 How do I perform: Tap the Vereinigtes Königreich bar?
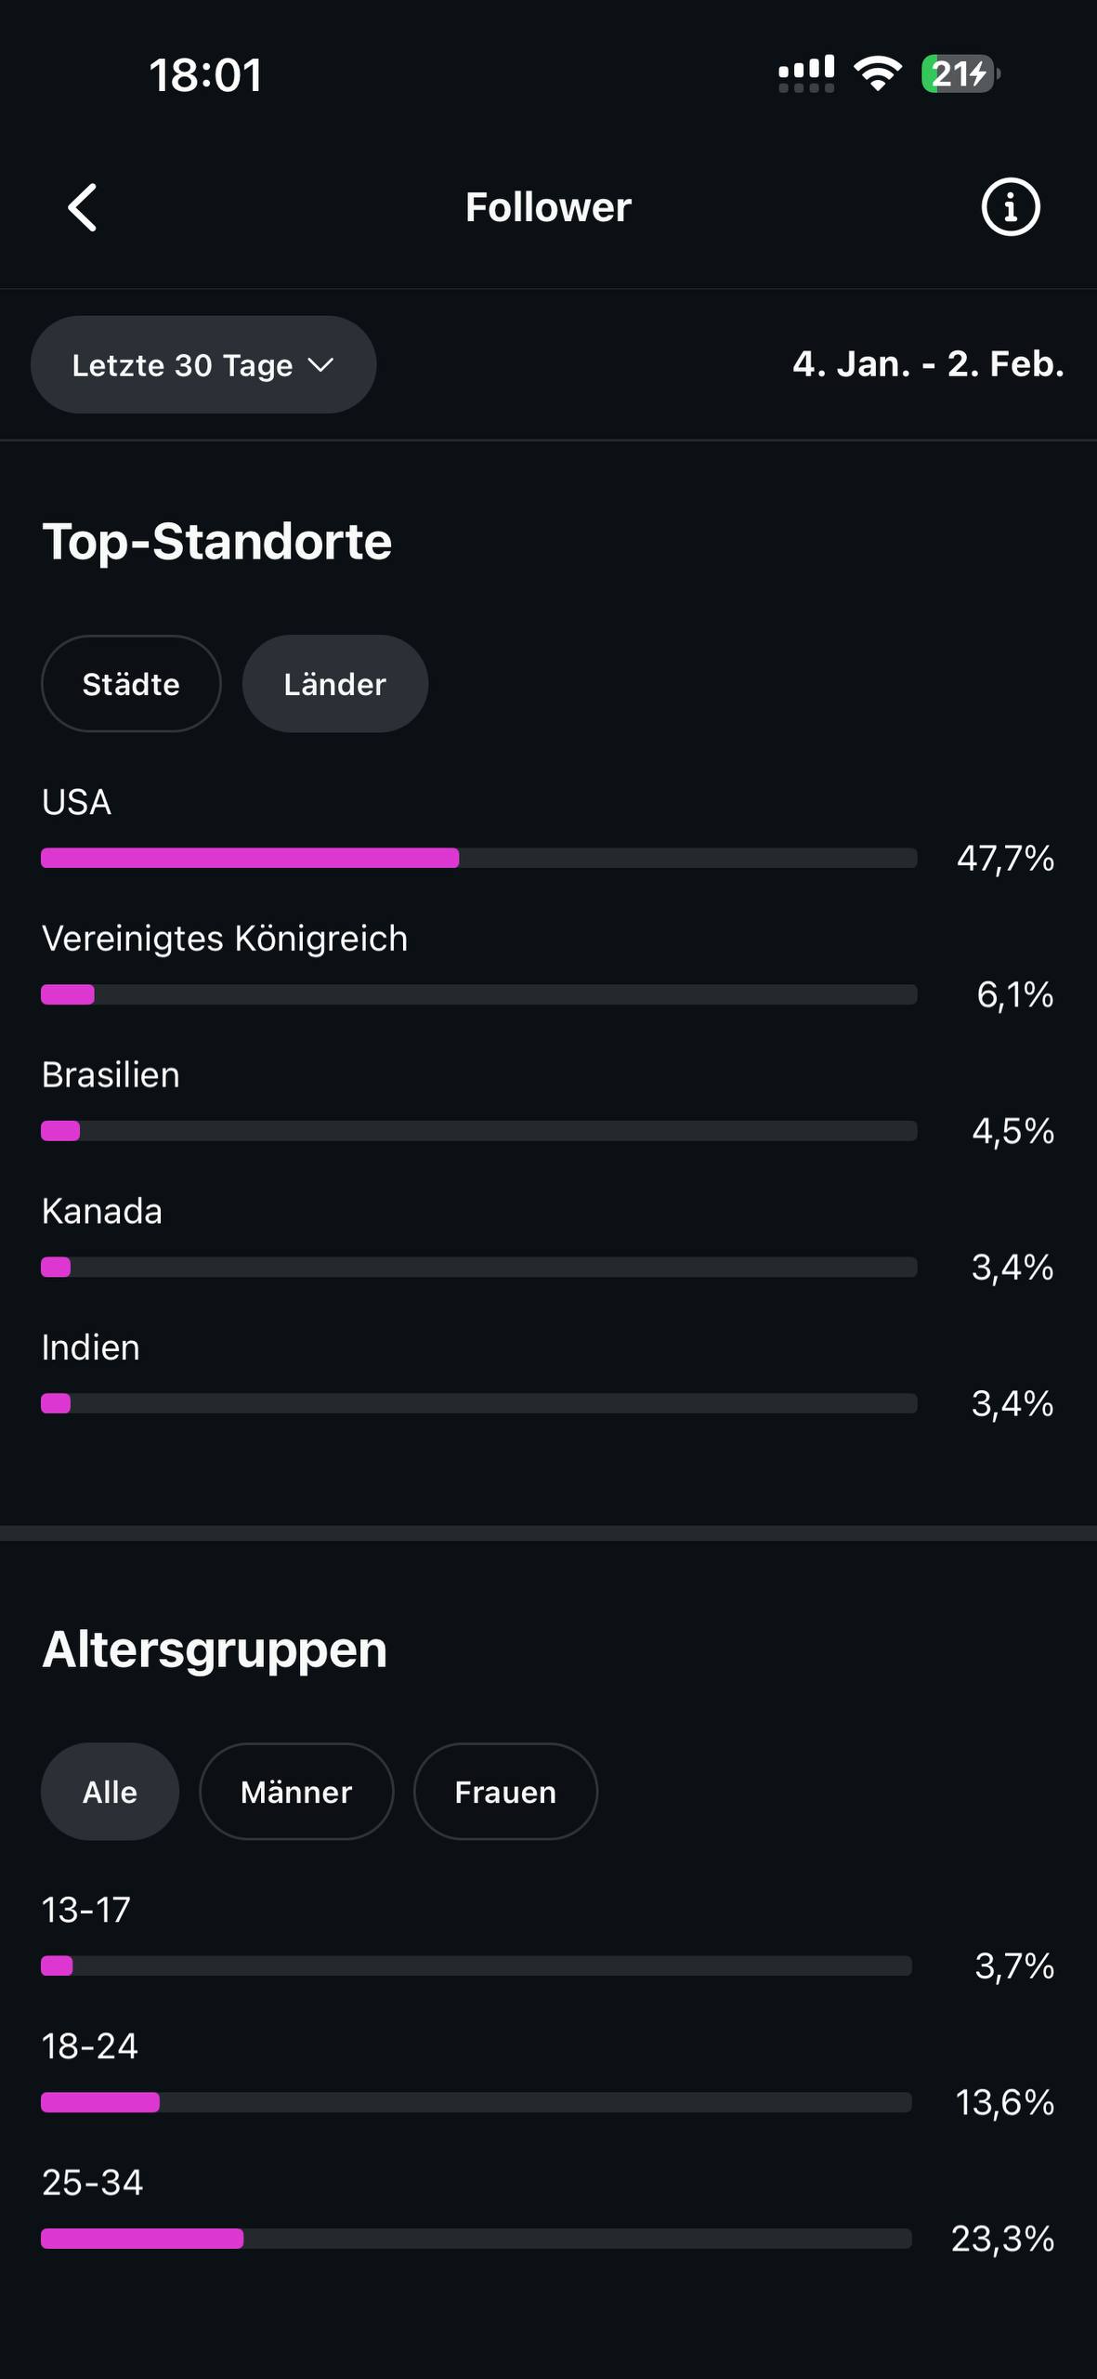tap(478, 994)
